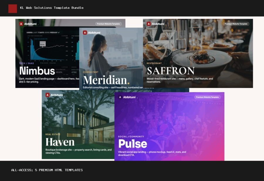Viewport: 264px width, 181px height.
Task: Click the SOCIAL / COMMUNITY category label
Action: (x=131, y=137)
